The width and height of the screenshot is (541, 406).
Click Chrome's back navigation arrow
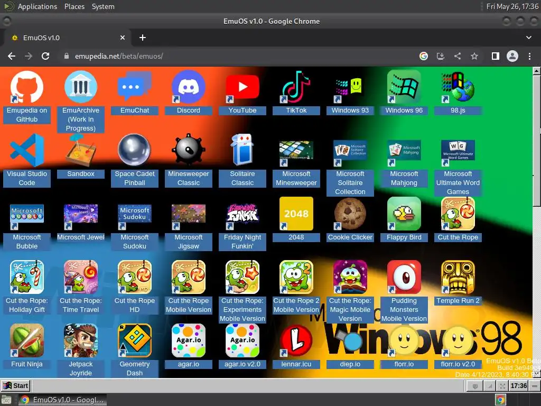tap(12, 56)
